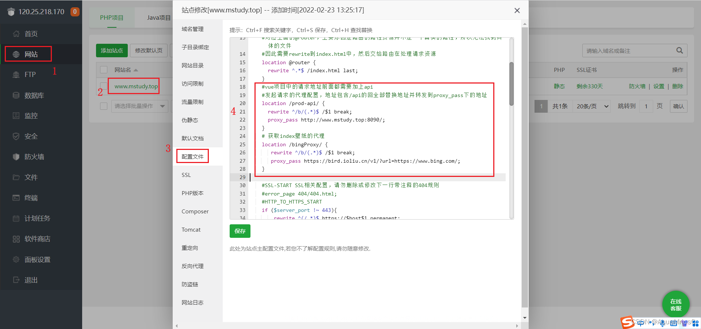Image resolution: width=701 pixels, height=329 pixels.
Task: Close the site modification dialog with X
Action: click(517, 11)
